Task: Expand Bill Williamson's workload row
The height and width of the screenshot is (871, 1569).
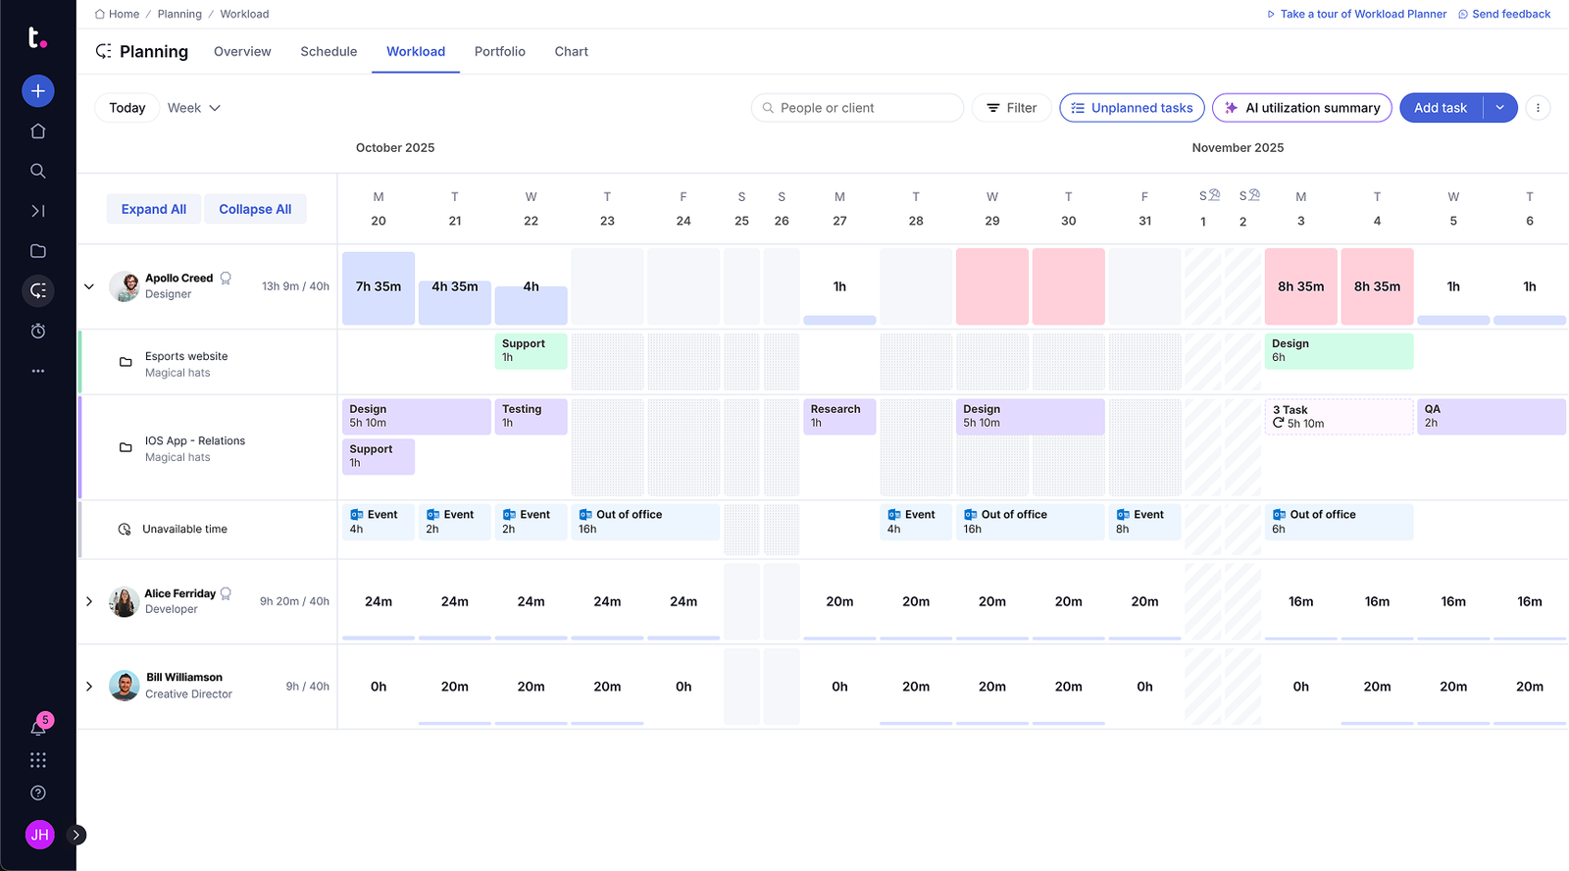Action: coord(89,687)
